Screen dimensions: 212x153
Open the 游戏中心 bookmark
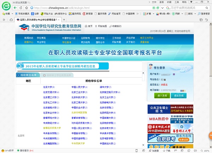(61, 14)
